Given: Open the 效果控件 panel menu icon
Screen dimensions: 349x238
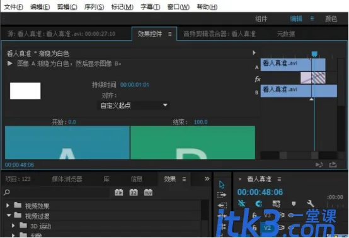Looking at the screenshot, I should pos(170,34).
